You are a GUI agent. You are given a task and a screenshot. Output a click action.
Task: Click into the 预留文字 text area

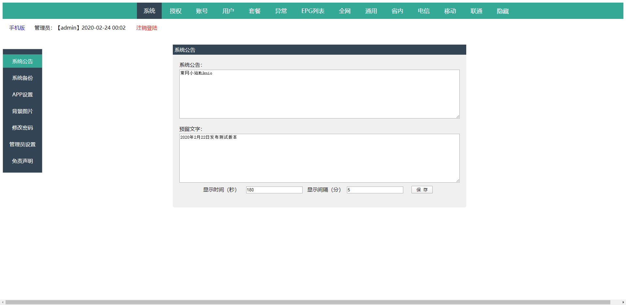point(319,158)
